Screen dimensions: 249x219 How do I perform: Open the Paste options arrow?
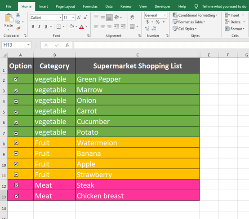coord(9,30)
